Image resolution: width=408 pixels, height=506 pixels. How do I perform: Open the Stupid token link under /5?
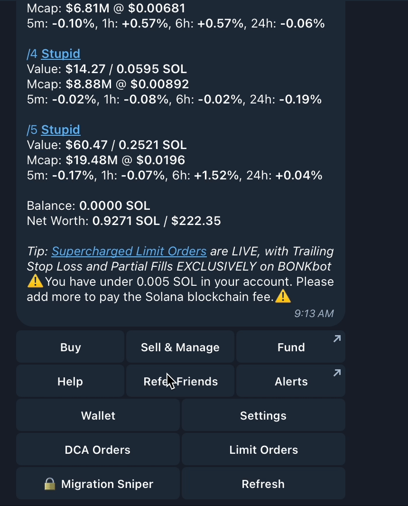click(x=61, y=130)
